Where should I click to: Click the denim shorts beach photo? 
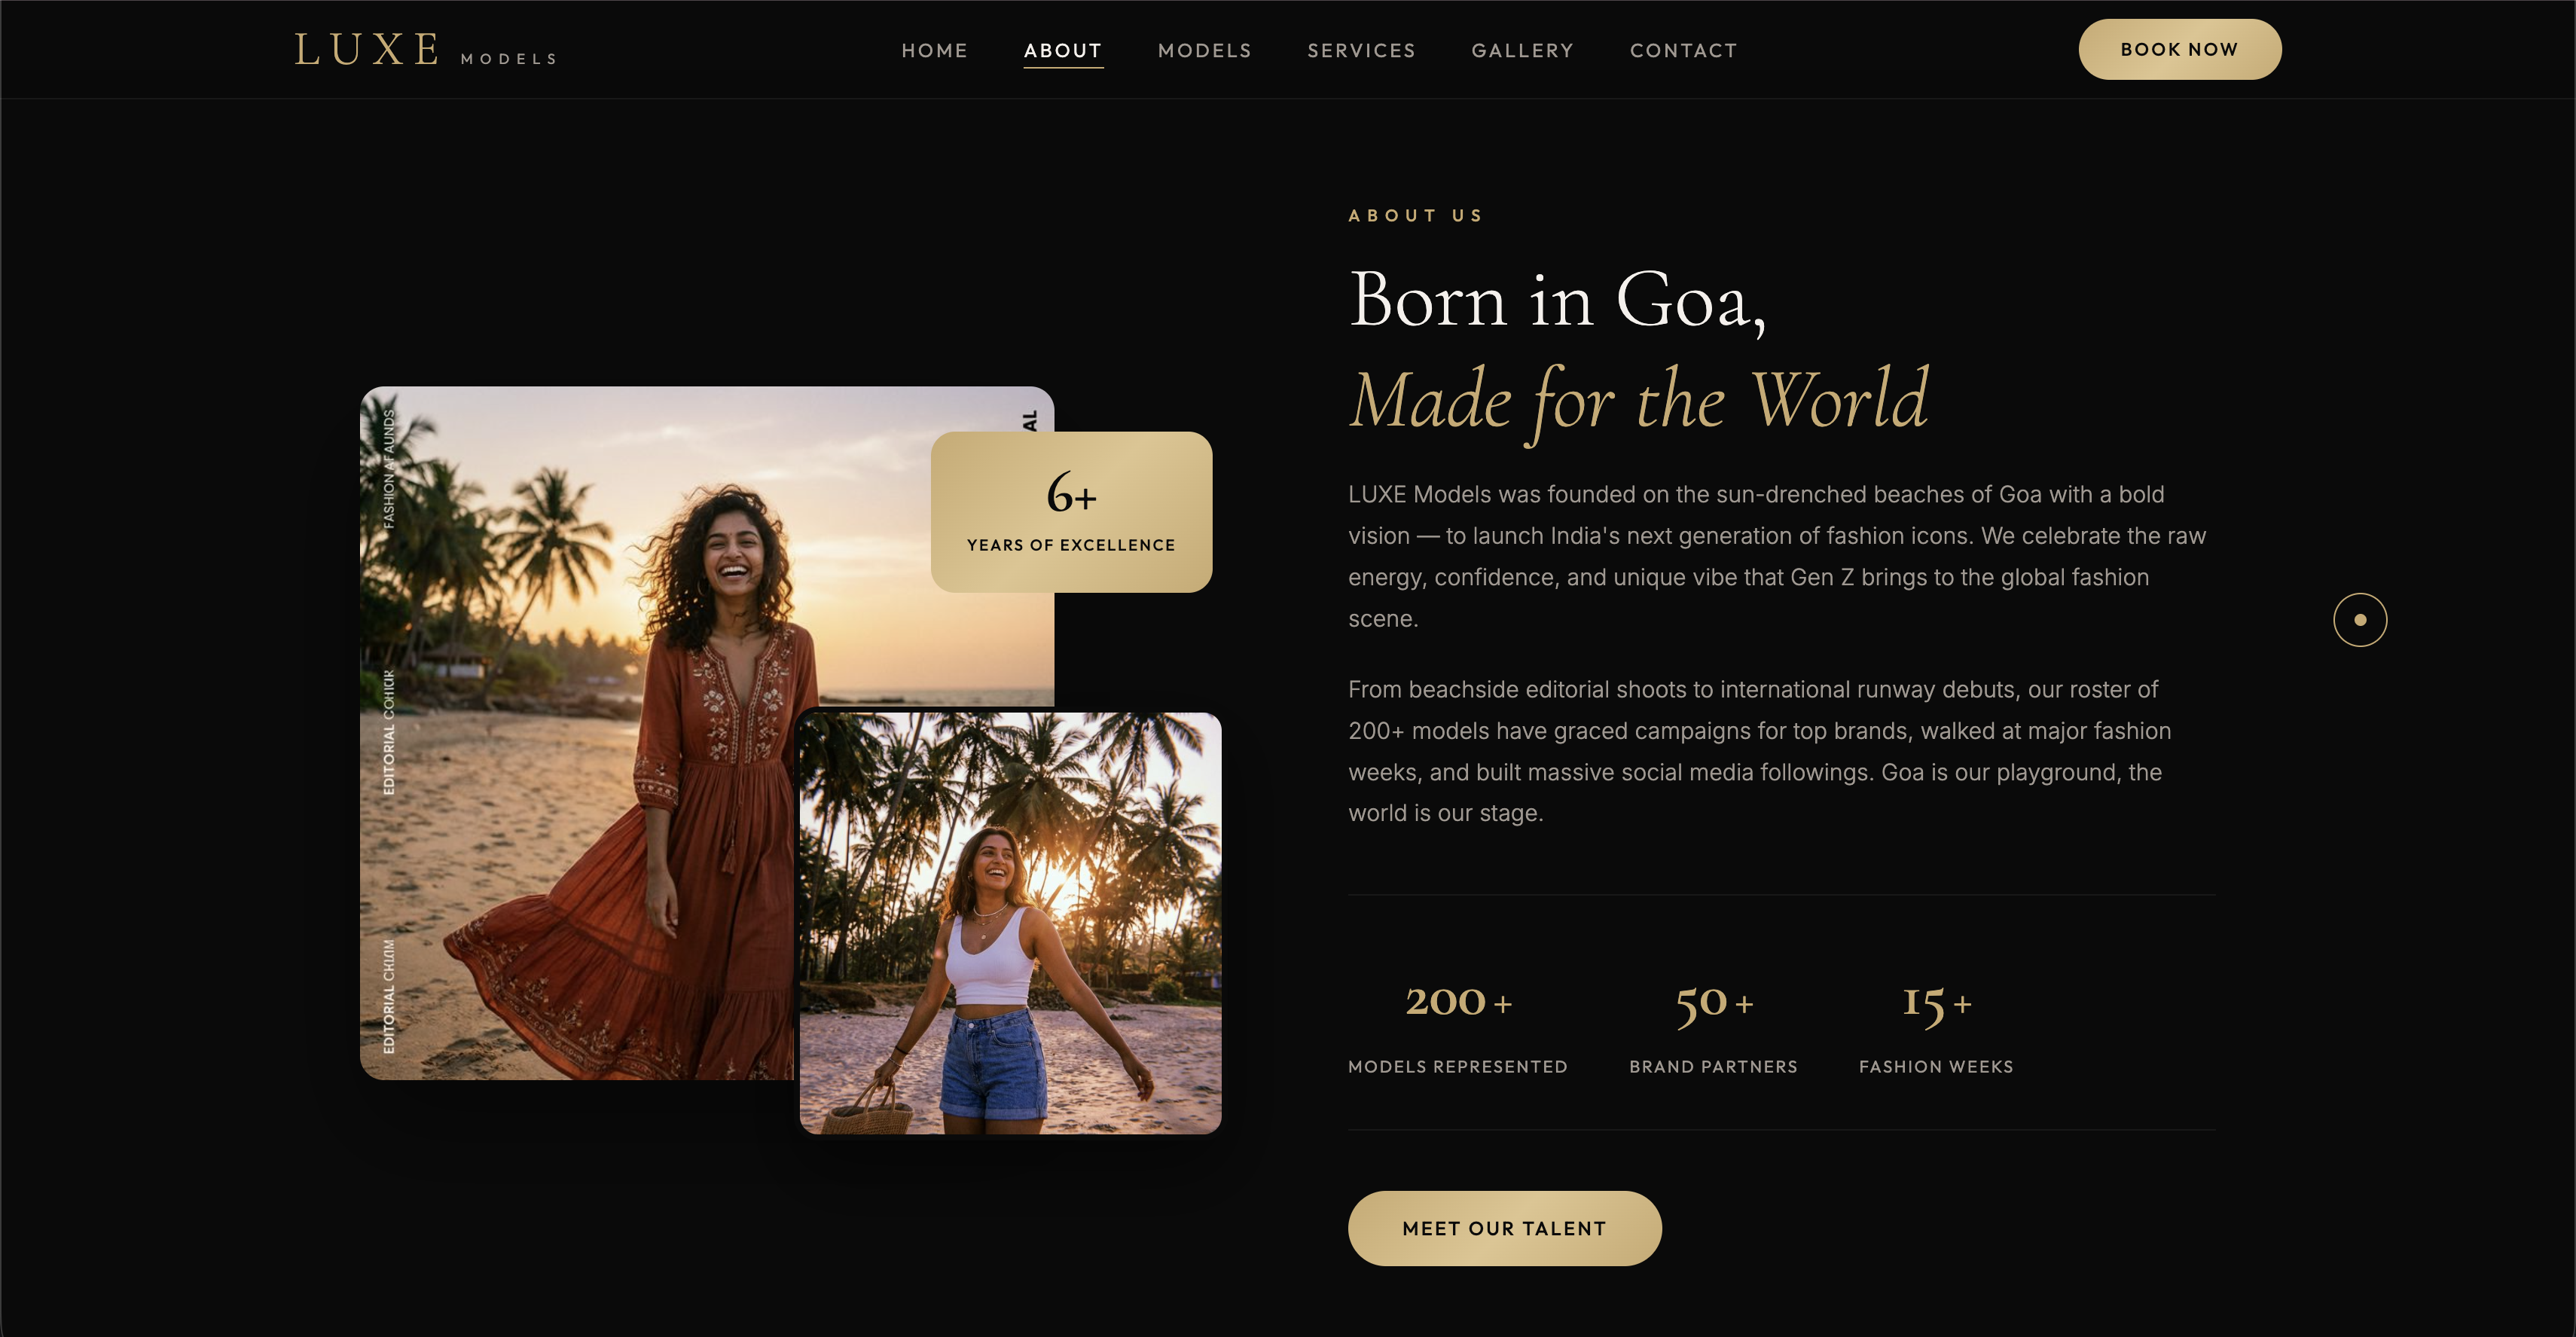point(1010,923)
